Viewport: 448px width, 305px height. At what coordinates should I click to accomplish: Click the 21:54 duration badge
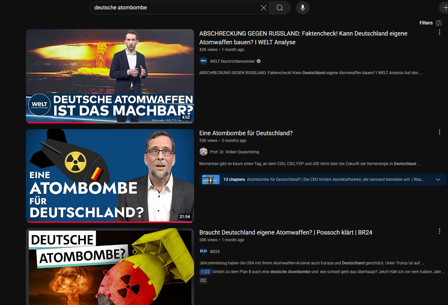pyautogui.click(x=185, y=217)
